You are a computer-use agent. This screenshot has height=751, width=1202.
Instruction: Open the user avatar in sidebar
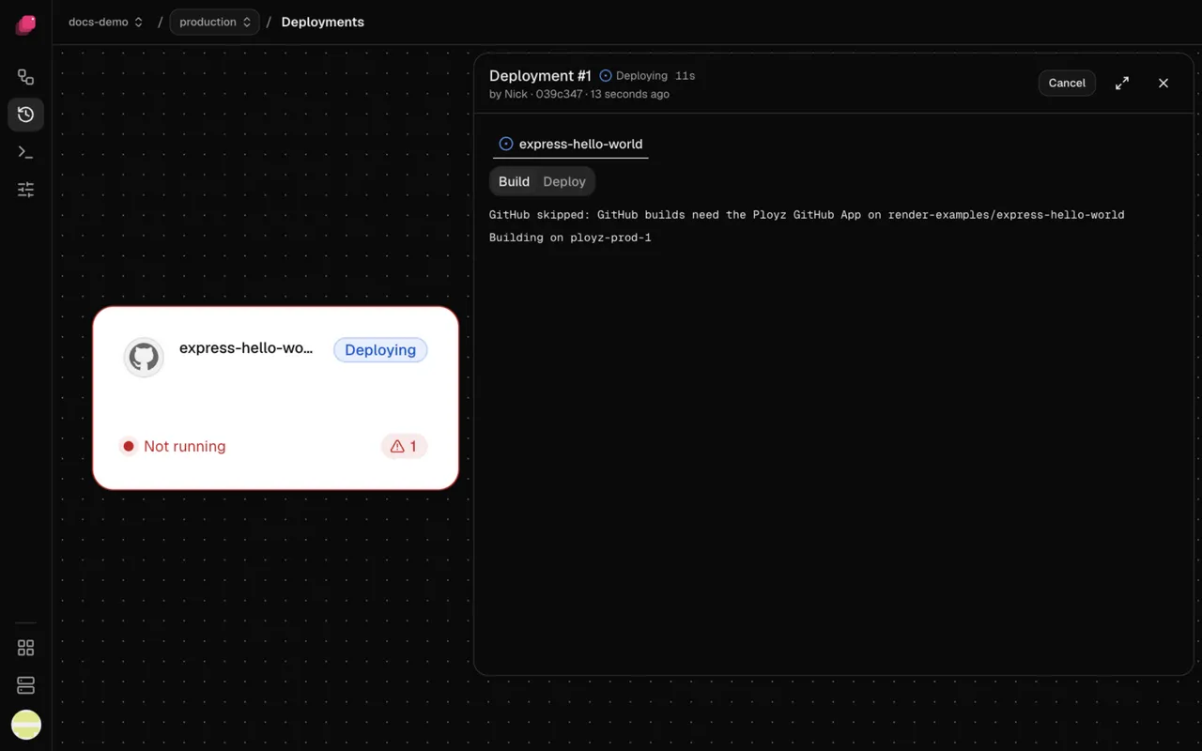26,724
